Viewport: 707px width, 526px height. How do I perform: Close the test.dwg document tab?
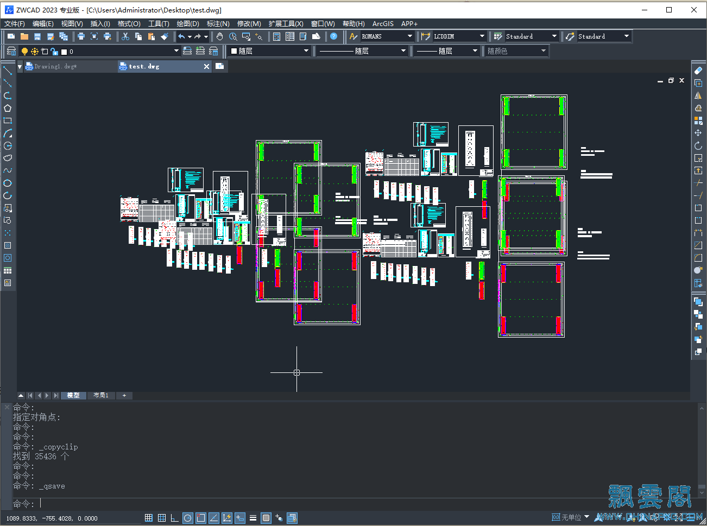(206, 66)
